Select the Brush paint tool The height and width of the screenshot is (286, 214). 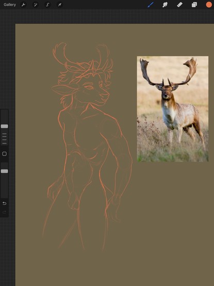(x=151, y=5)
